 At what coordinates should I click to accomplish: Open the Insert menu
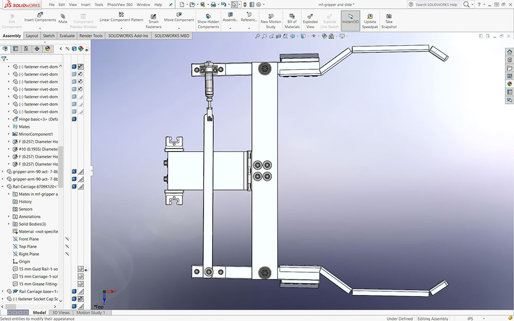[x=86, y=4]
